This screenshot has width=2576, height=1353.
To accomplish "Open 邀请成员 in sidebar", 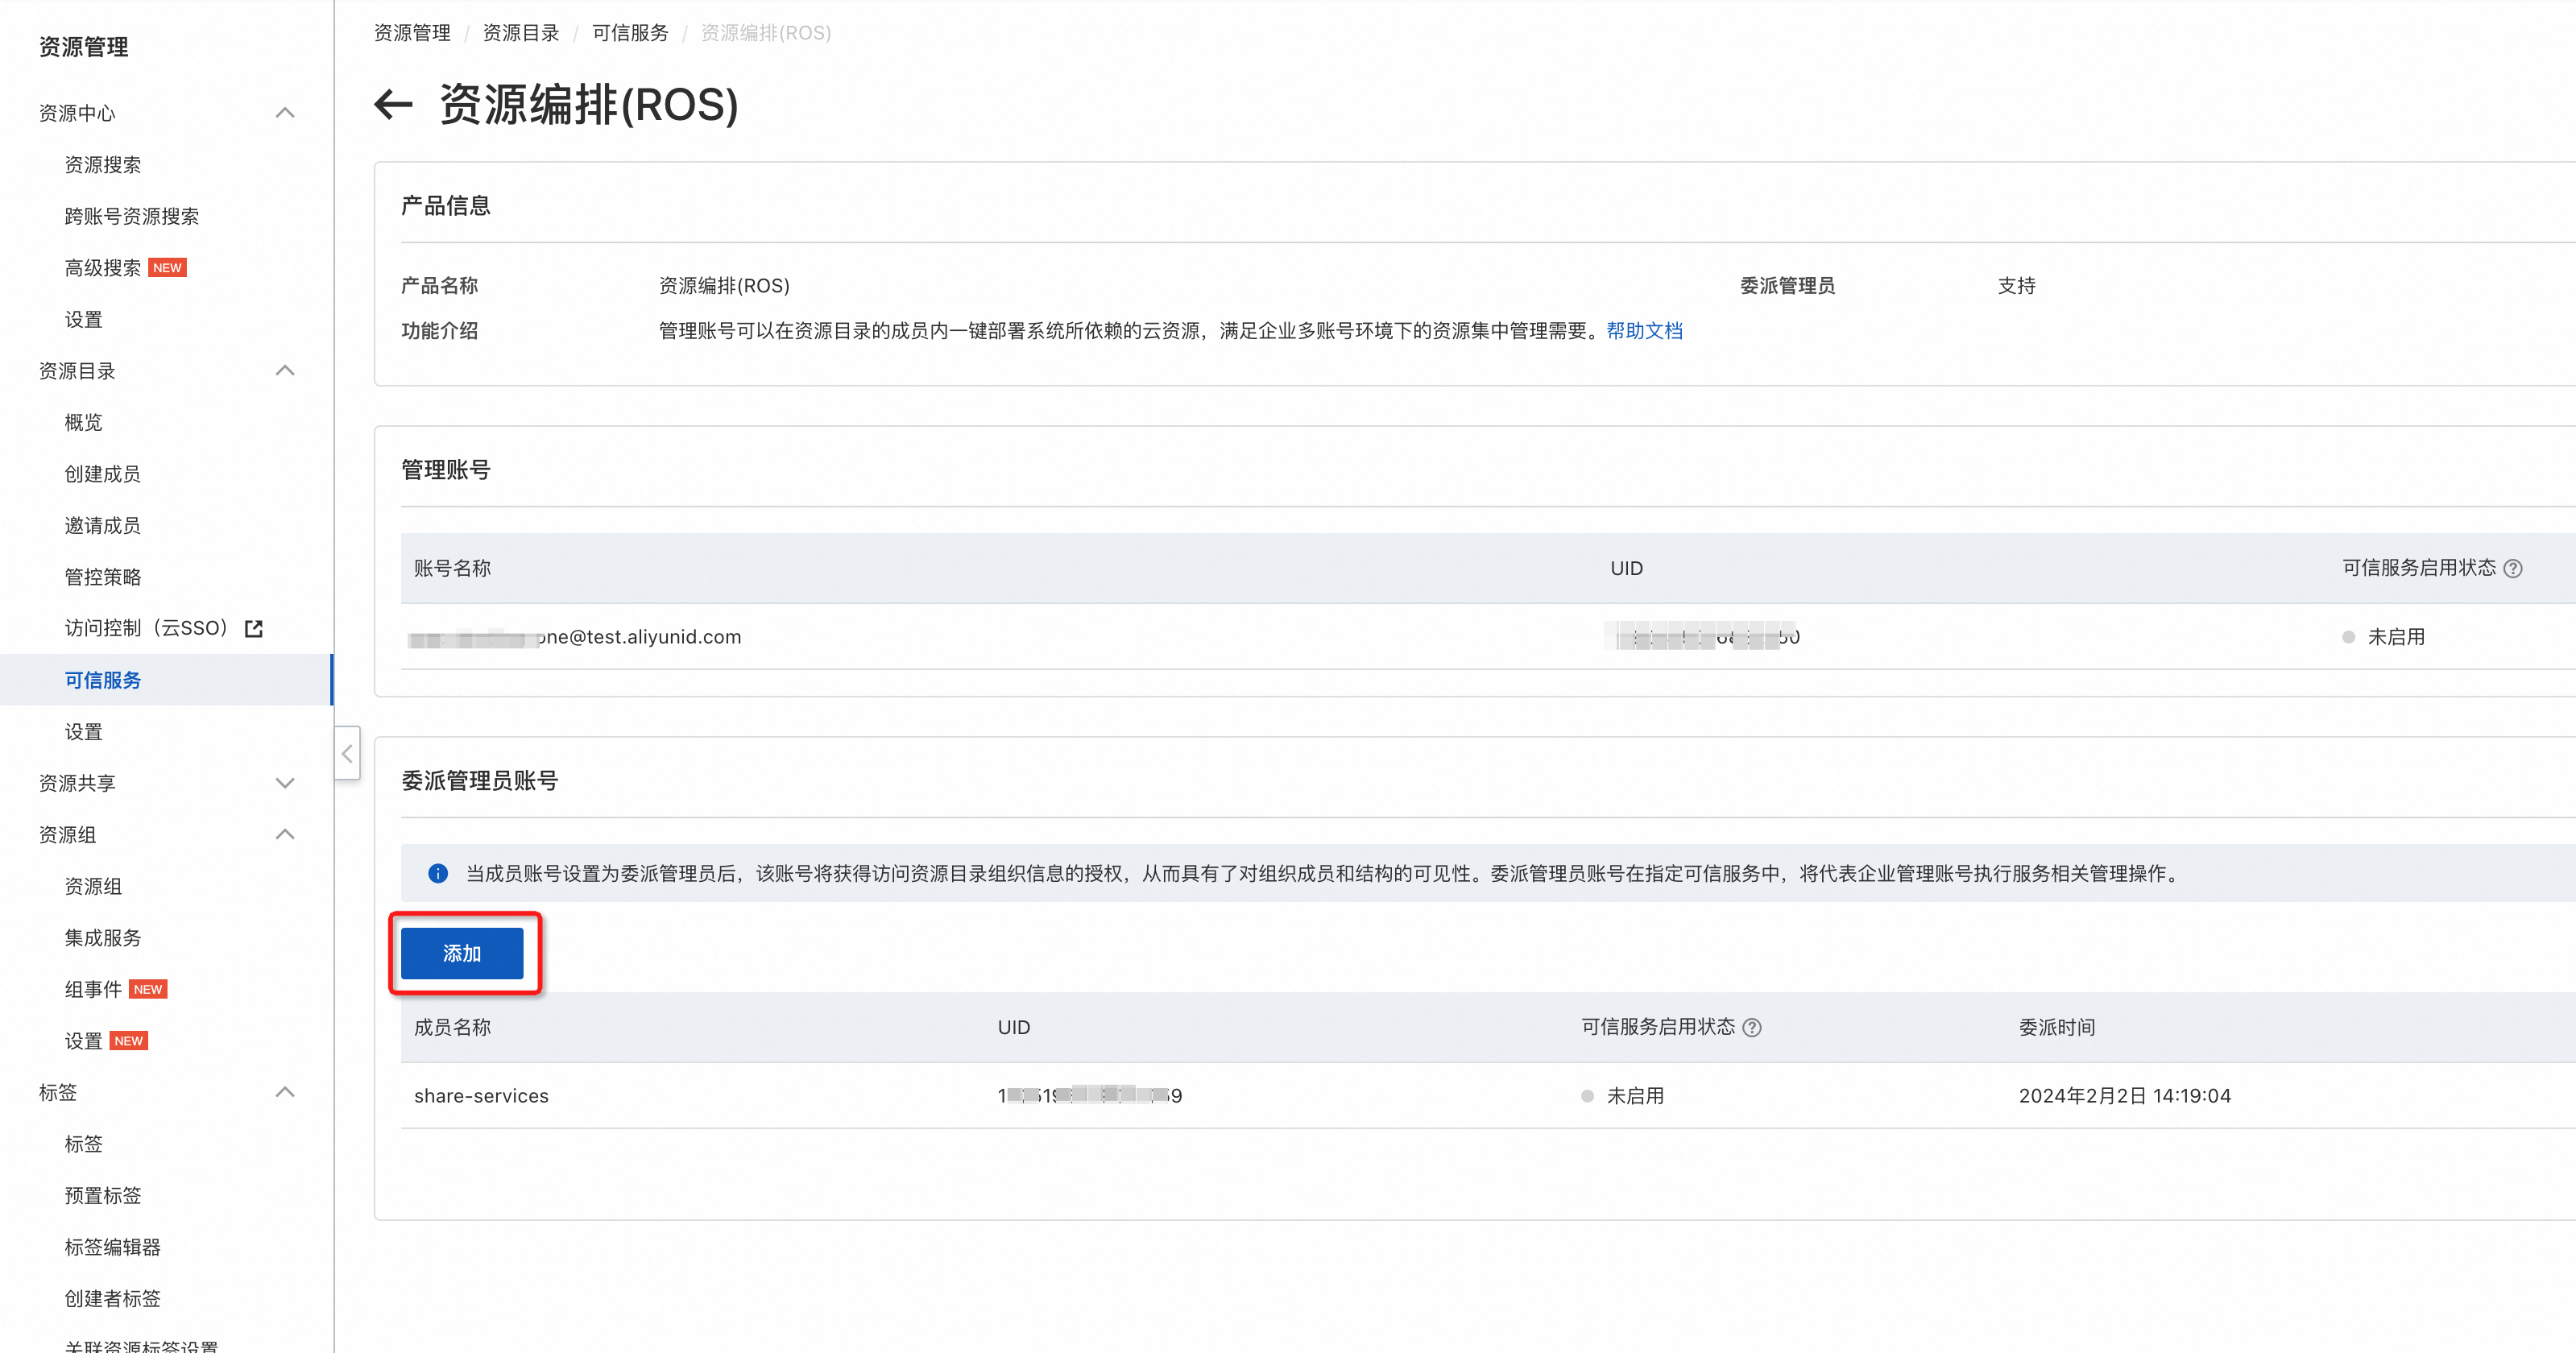I will coord(103,525).
